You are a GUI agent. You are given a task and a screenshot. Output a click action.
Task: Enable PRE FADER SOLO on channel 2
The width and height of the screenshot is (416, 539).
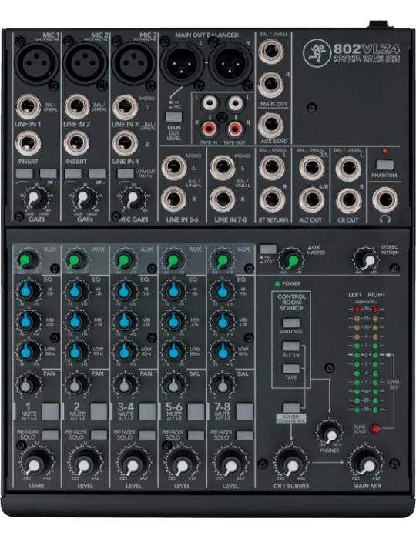click(99, 435)
